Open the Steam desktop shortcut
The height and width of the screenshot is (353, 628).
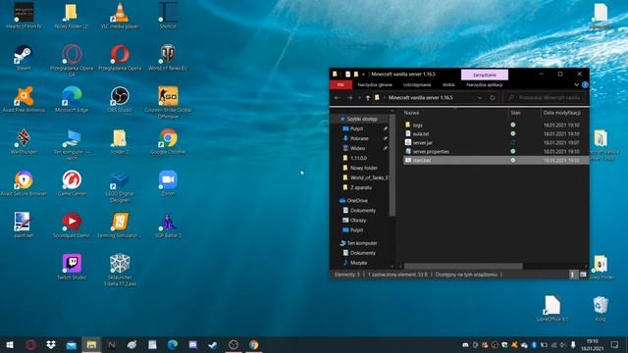pyautogui.click(x=24, y=57)
